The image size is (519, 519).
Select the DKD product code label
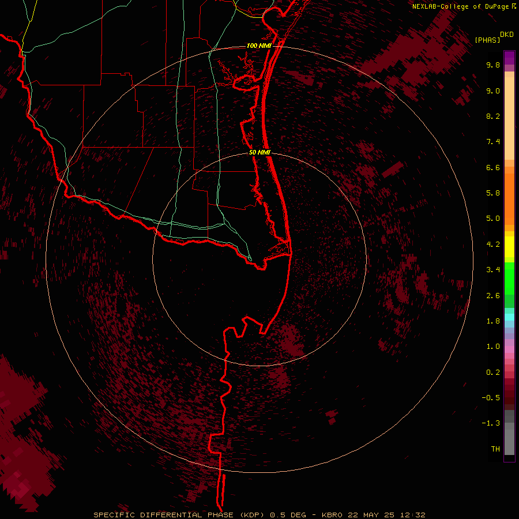click(507, 35)
